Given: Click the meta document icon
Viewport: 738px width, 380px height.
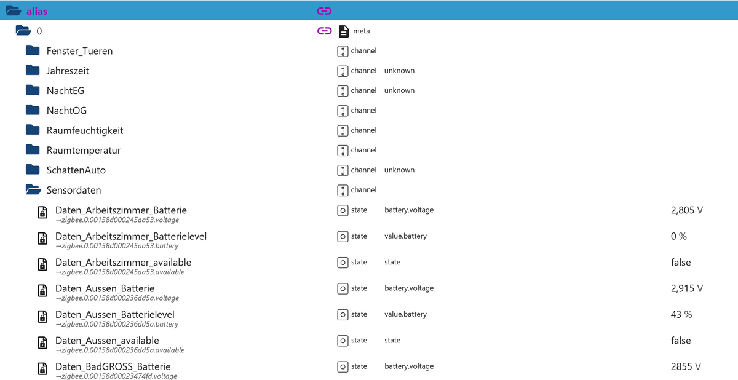Looking at the screenshot, I should (343, 31).
